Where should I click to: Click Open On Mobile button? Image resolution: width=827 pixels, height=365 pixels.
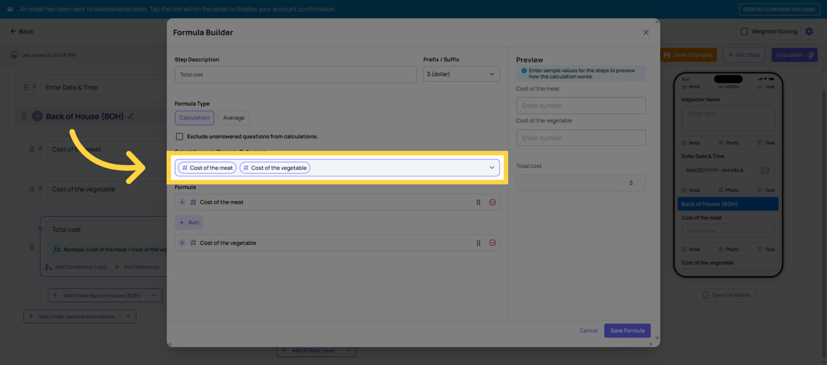click(x=726, y=295)
